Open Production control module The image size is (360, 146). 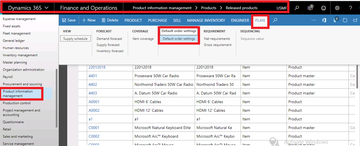pyautogui.click(x=17, y=103)
